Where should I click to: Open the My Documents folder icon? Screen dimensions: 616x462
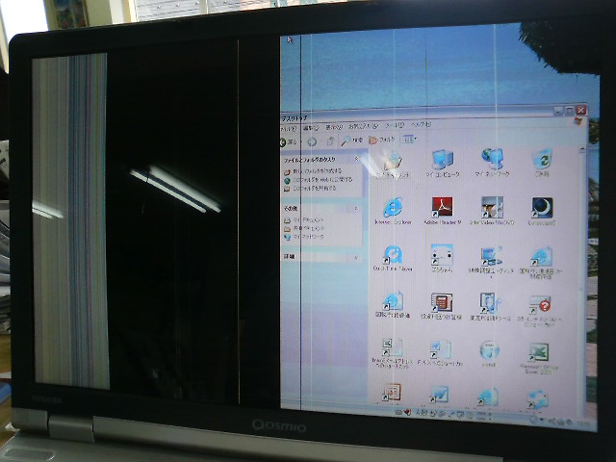[x=392, y=164]
